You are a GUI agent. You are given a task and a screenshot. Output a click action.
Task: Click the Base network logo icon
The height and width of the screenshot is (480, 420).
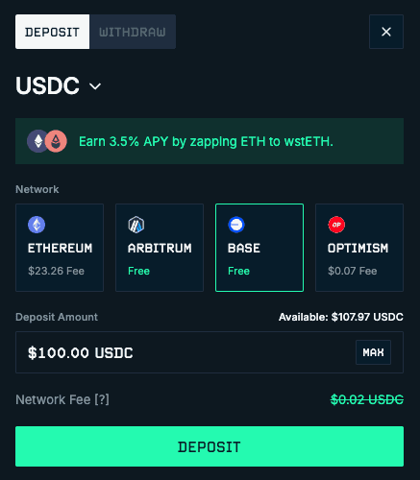pos(236,225)
